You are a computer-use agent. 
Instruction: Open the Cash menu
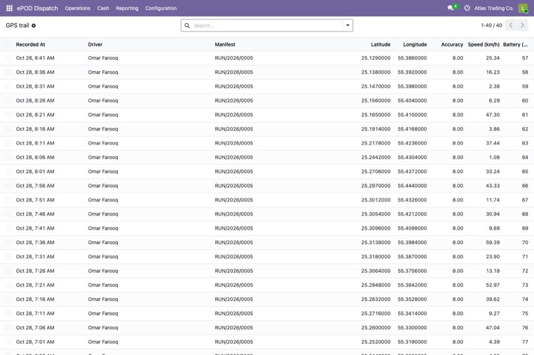click(x=103, y=8)
